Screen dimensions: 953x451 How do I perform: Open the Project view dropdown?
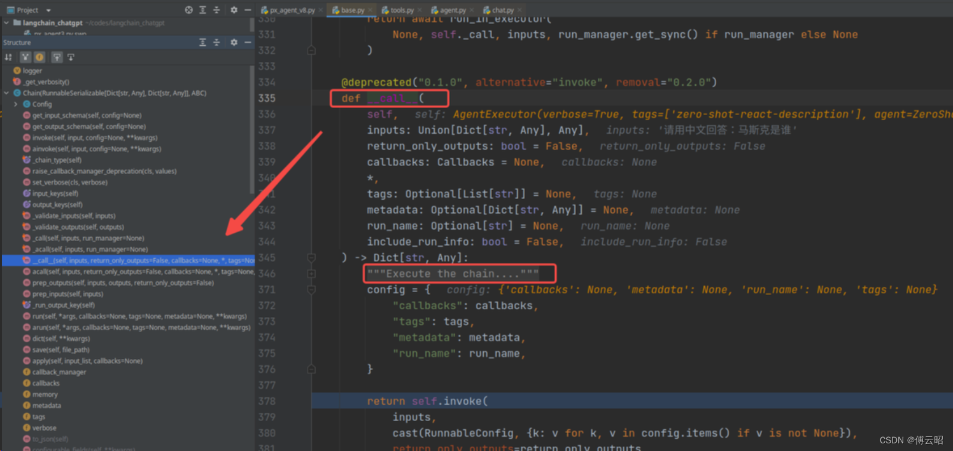click(x=48, y=10)
